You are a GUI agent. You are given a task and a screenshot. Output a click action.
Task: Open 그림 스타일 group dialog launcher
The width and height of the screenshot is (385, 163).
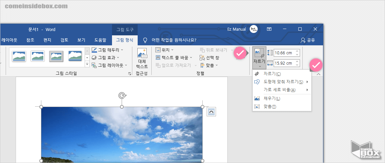[x=130, y=73]
